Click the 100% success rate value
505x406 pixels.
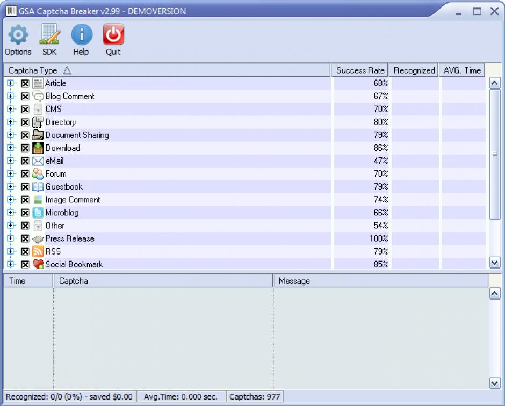coord(378,238)
